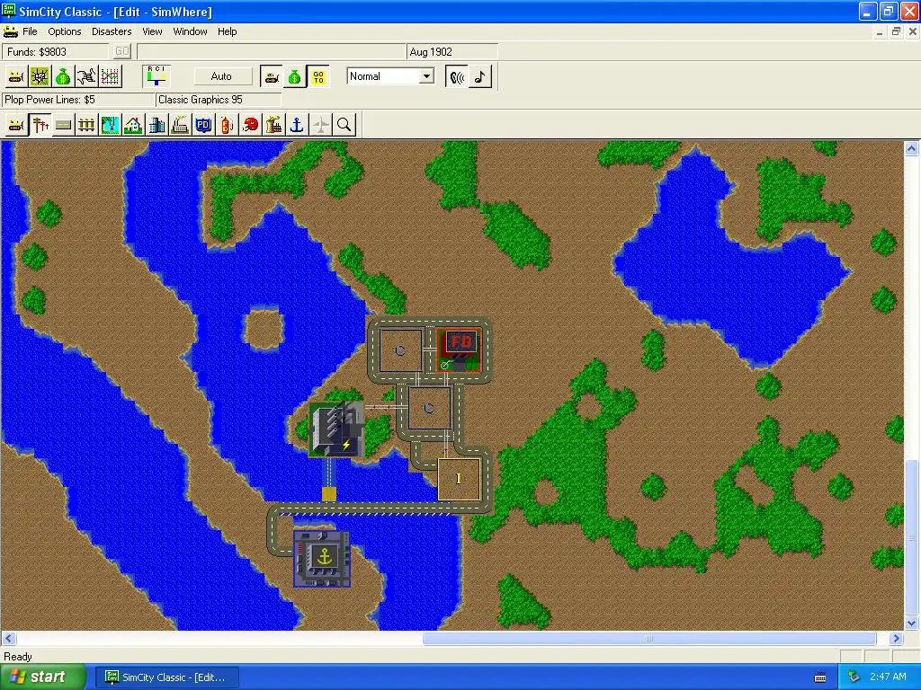This screenshot has width=921, height=690.
Task: Click SimCity Classic taskbar button
Action: click(x=166, y=677)
